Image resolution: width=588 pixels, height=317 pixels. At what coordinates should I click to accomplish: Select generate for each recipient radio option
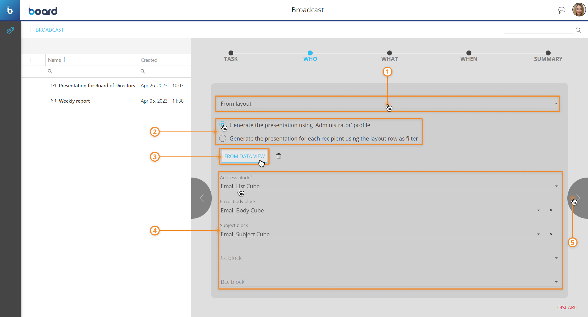tap(222, 139)
